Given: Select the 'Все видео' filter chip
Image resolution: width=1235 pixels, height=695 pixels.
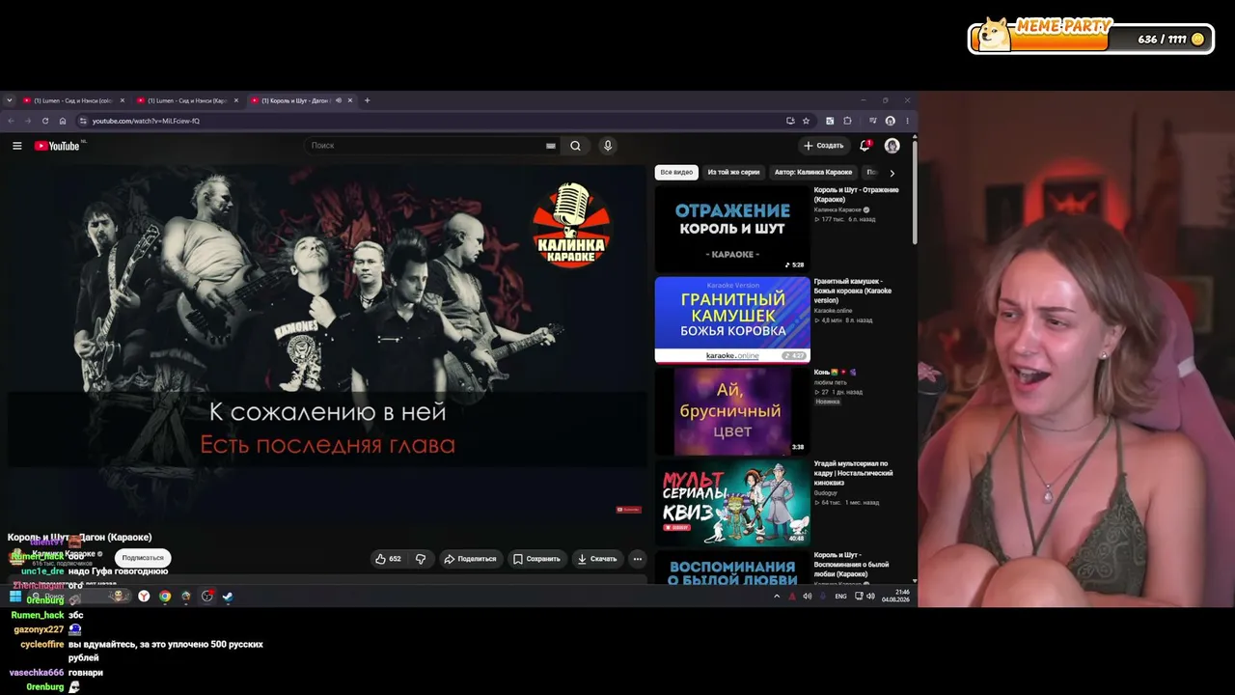Looking at the screenshot, I should (x=676, y=173).
